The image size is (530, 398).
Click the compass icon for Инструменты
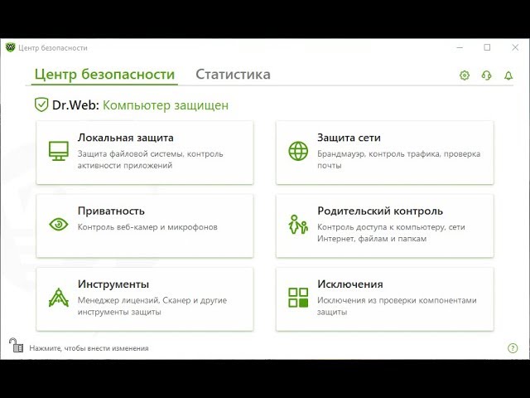59,297
